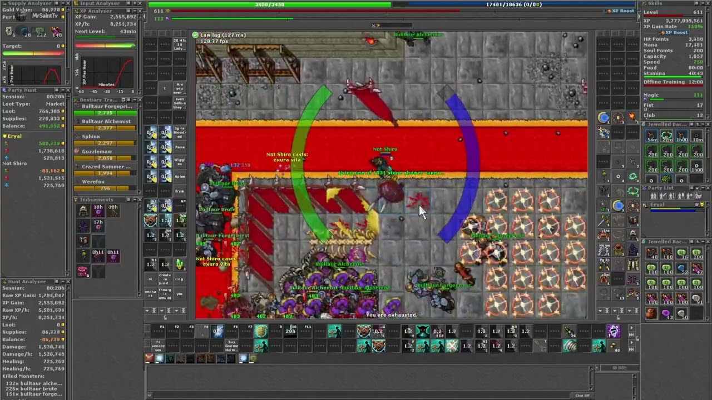Image resolution: width=712 pixels, height=400 pixels.
Task: Click the green health bar at top
Action: pos(270,4)
